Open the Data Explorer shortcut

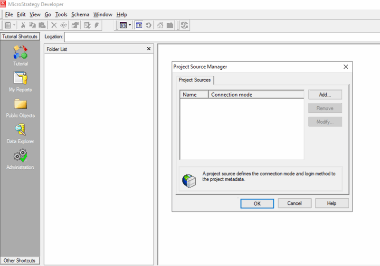(x=20, y=129)
